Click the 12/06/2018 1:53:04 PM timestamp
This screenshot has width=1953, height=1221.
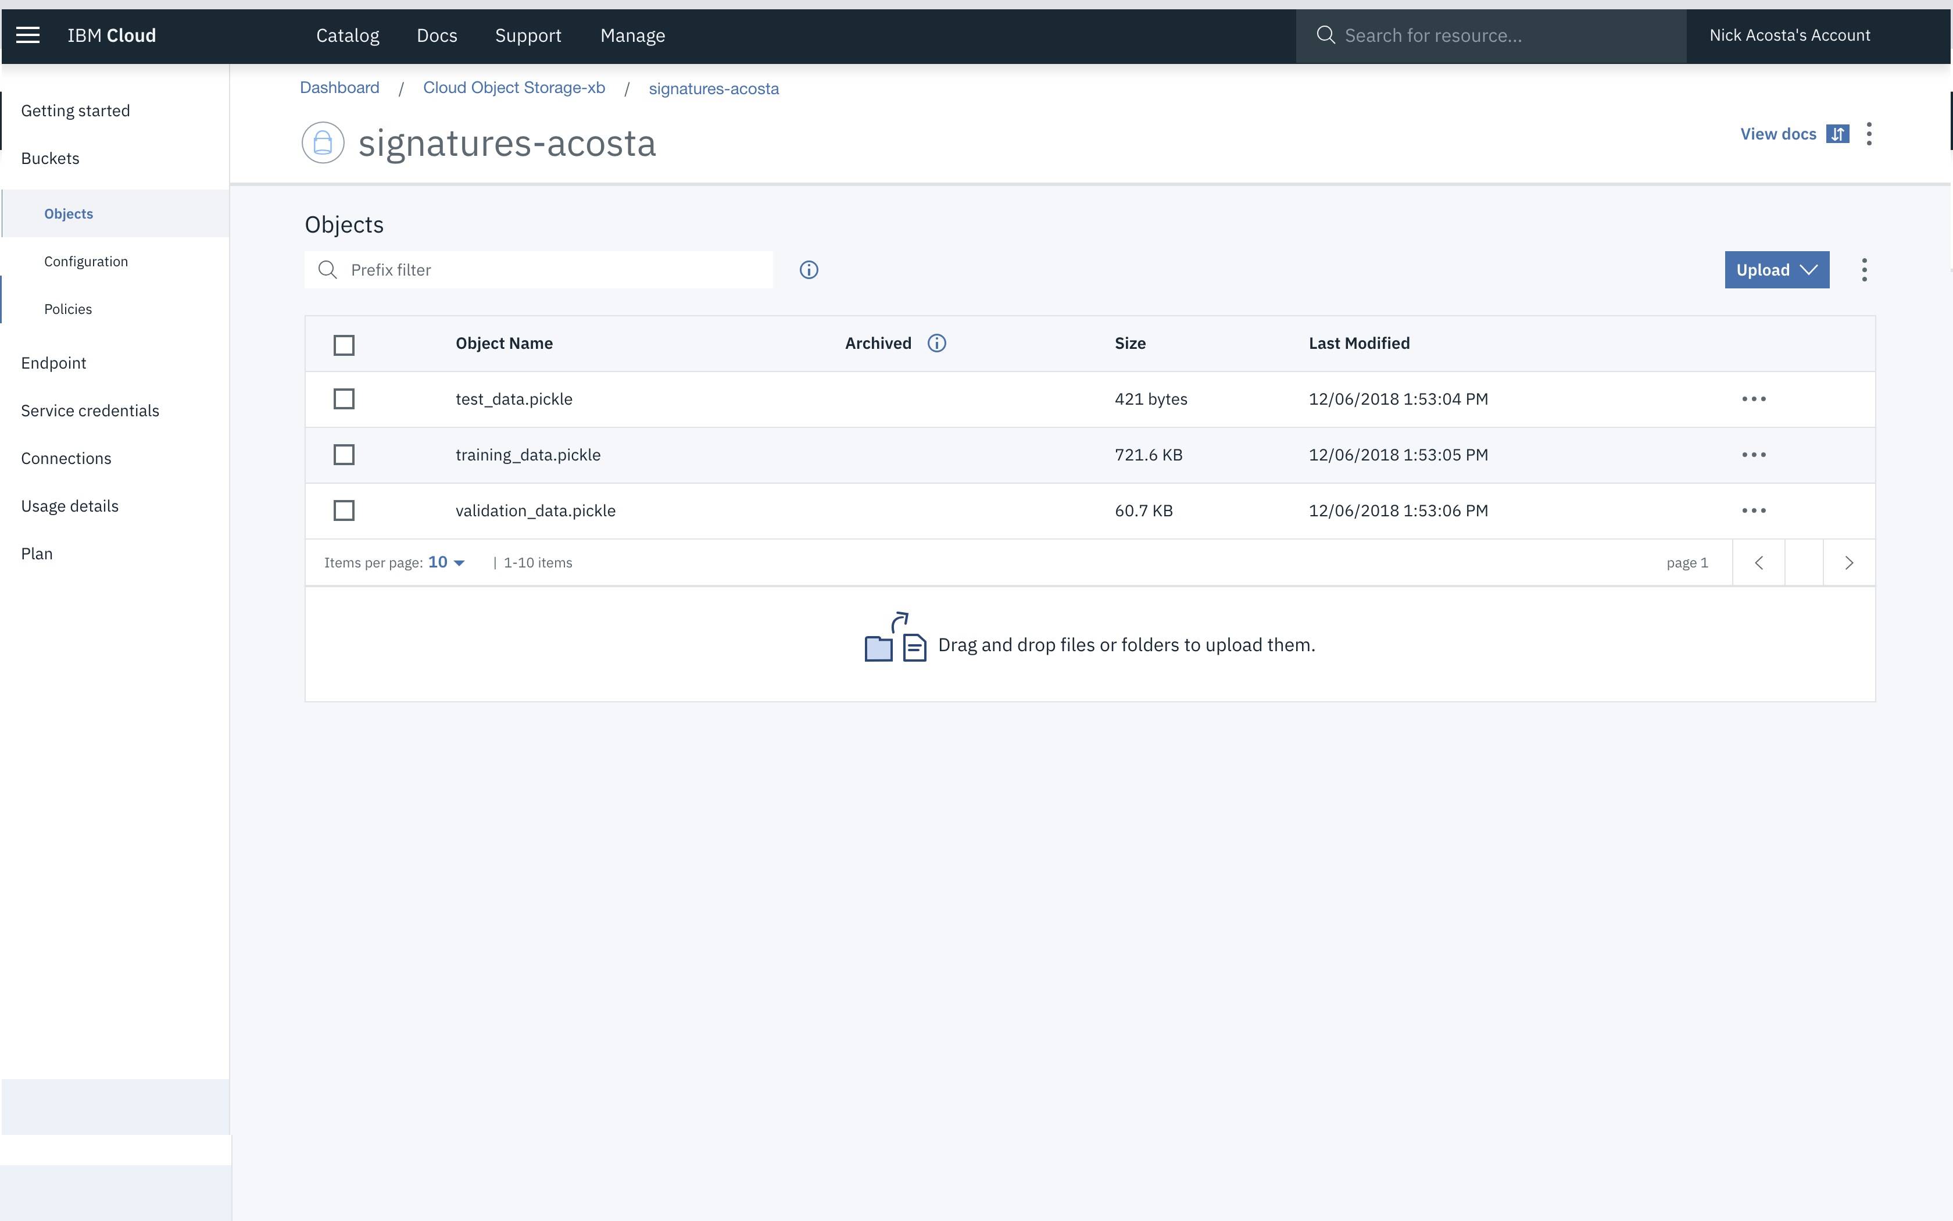(x=1398, y=399)
